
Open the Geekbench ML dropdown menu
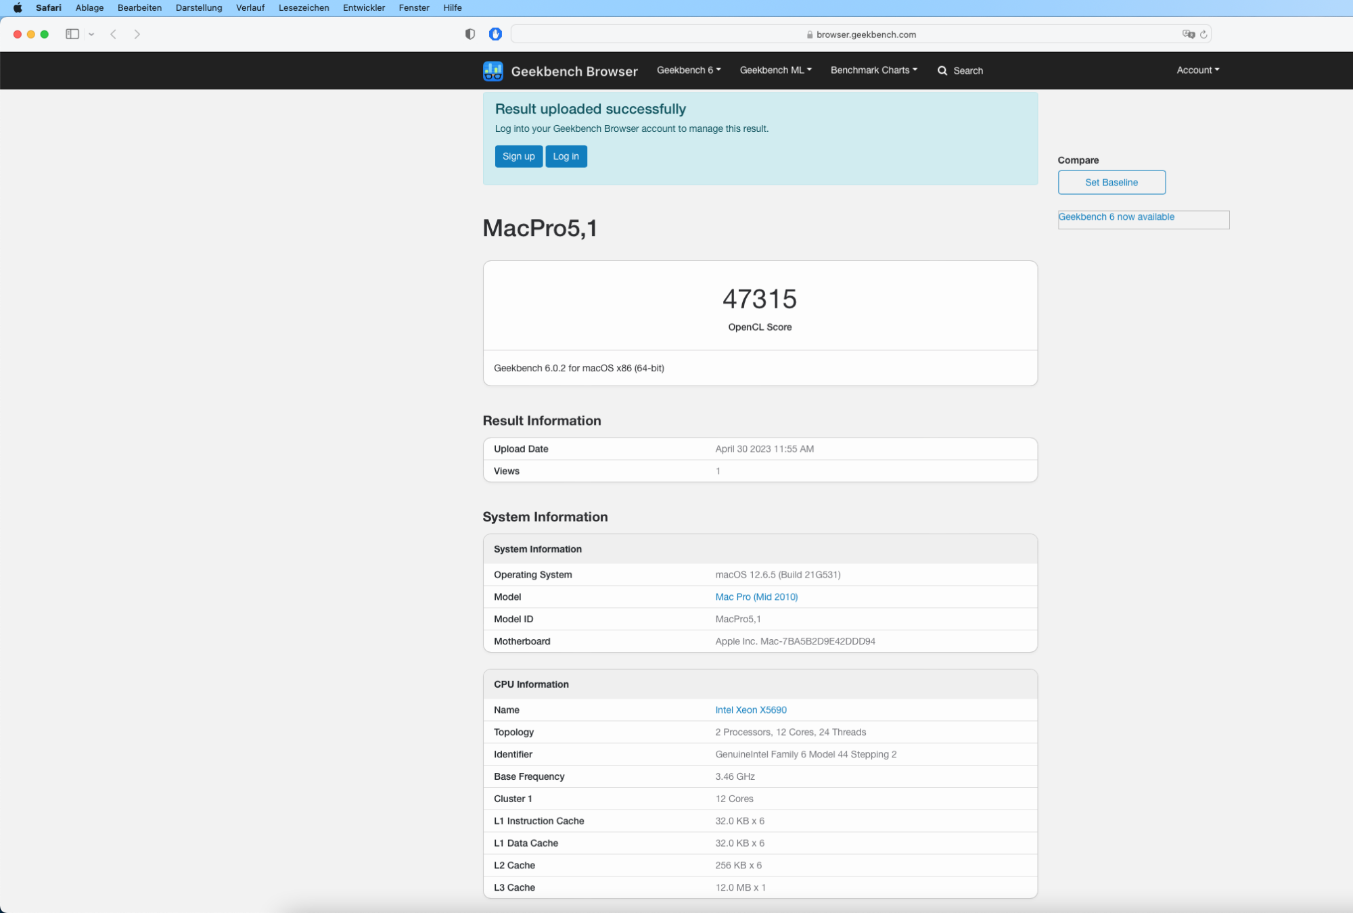(x=775, y=70)
